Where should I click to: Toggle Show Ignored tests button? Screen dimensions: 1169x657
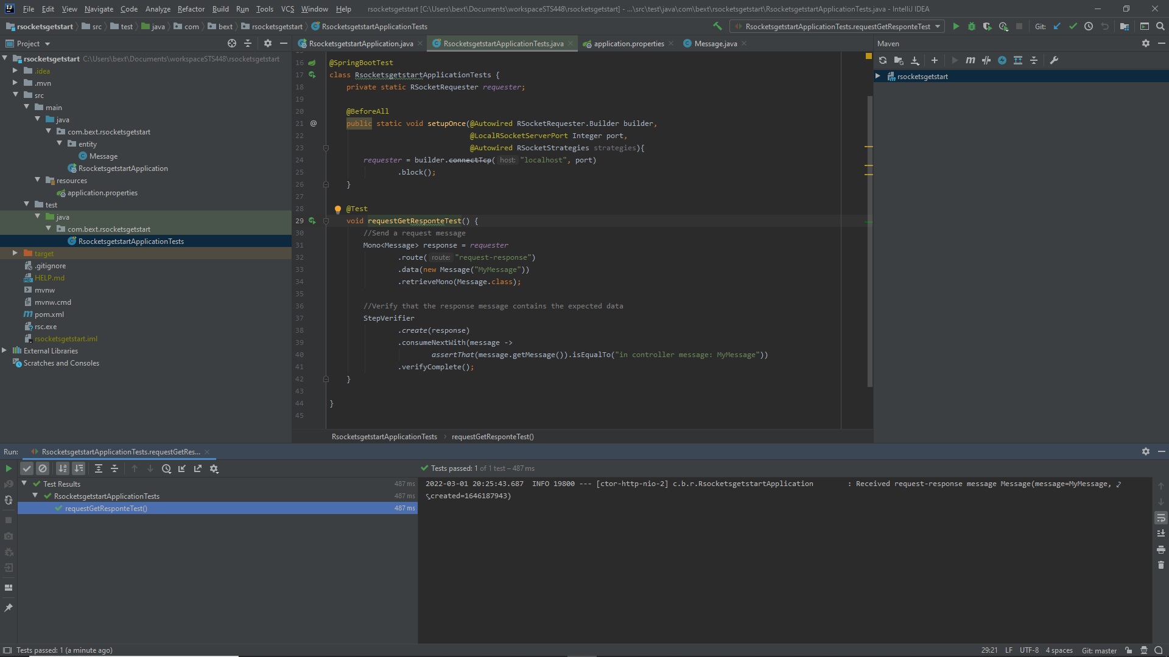tap(43, 469)
